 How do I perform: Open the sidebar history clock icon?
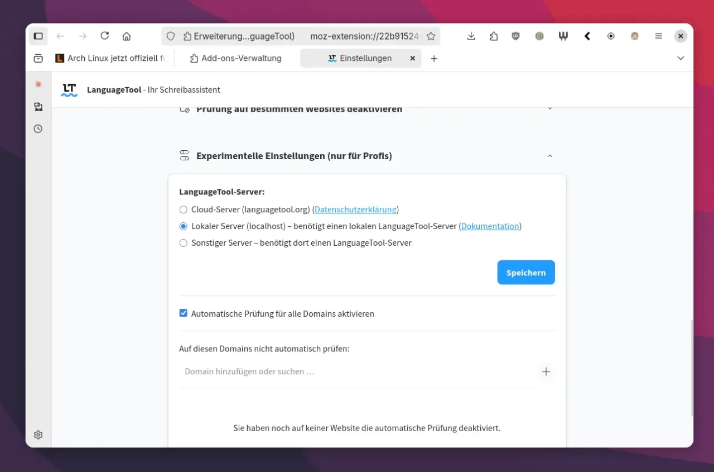pyautogui.click(x=38, y=128)
